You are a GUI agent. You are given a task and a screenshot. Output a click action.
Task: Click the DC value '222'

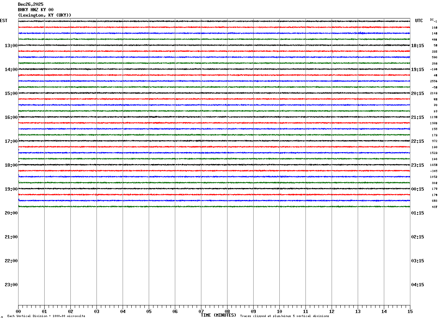tap(434, 51)
